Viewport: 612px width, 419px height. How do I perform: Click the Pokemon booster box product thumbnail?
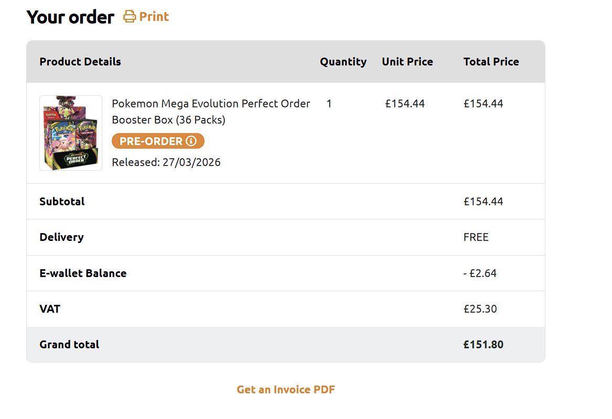point(71,133)
